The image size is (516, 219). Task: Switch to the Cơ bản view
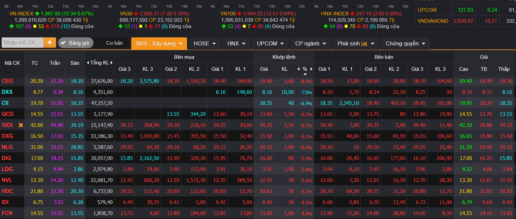114,43
